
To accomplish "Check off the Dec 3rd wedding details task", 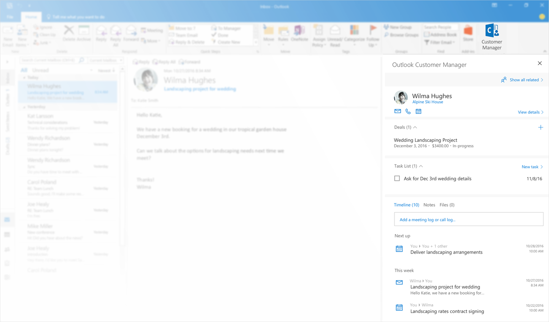I will click(x=397, y=178).
